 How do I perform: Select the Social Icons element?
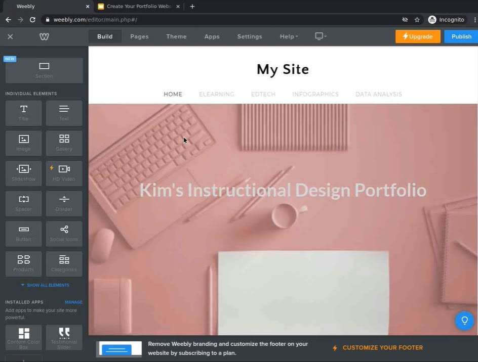tap(64, 233)
